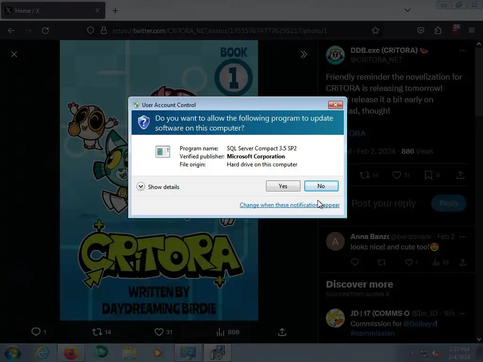
Task: Switch to Firefox in the taskbar
Action: [71, 353]
